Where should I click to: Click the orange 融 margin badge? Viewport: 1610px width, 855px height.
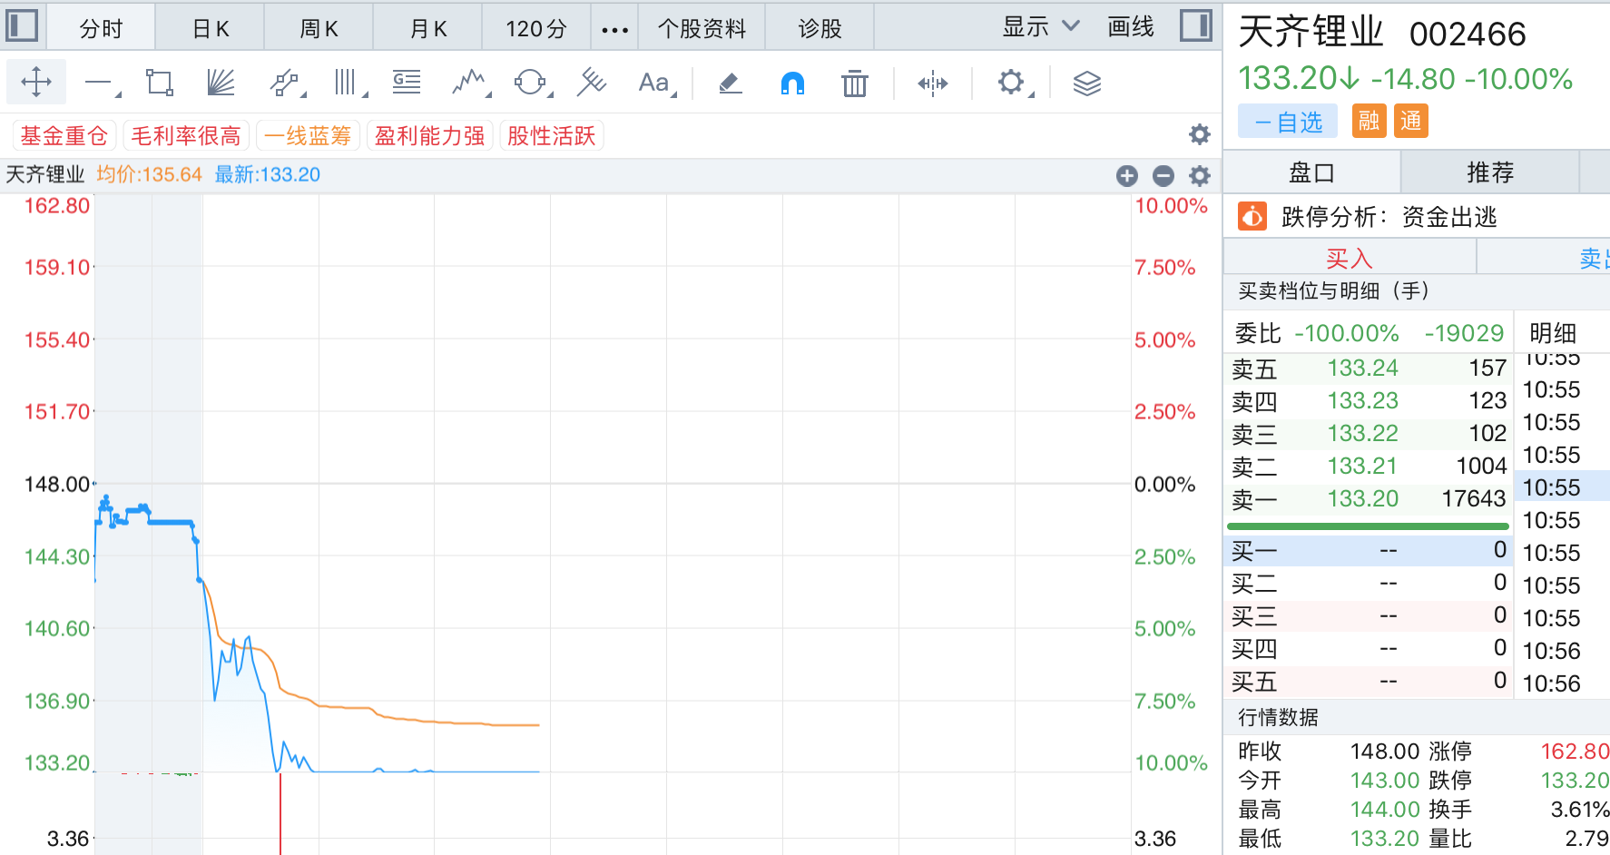click(x=1369, y=121)
